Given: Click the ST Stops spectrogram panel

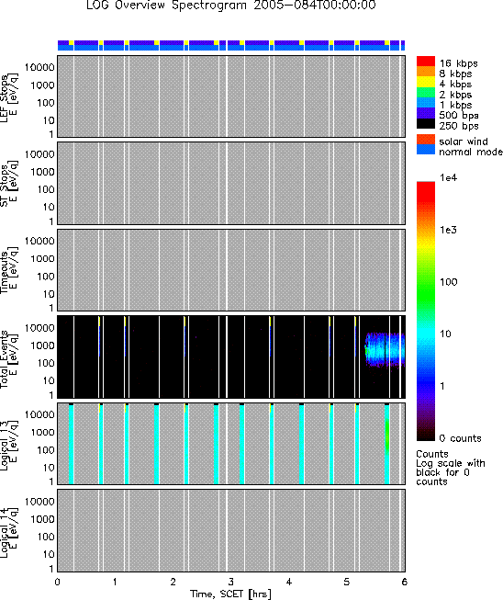Looking at the screenshot, I should click(231, 183).
